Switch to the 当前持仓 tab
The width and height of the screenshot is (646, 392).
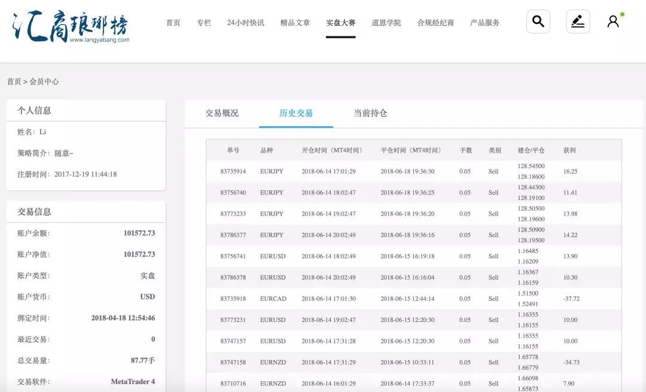pos(370,113)
